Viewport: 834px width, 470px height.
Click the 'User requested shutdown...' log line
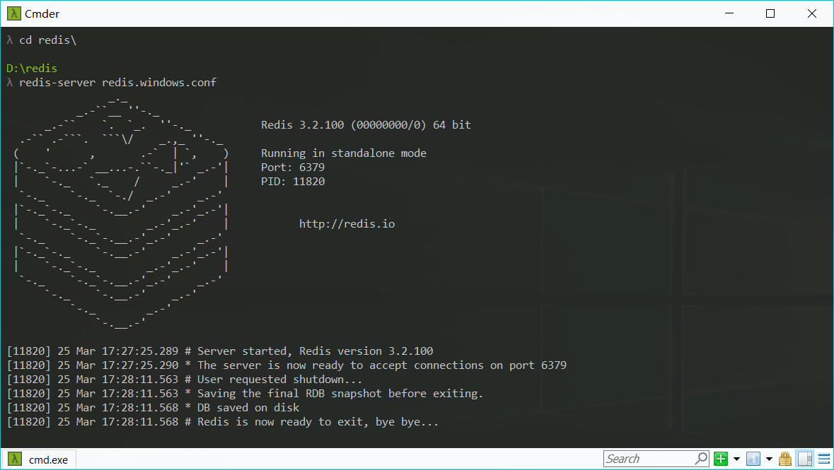tap(185, 380)
